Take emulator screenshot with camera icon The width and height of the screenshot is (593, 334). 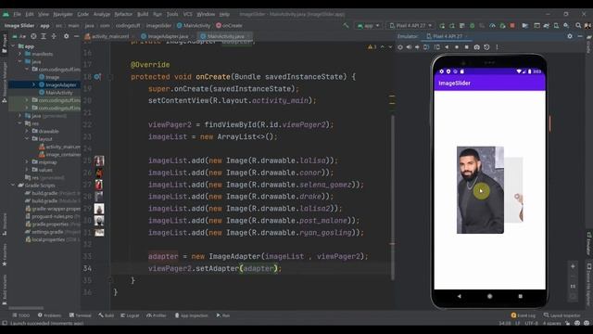[x=477, y=47]
